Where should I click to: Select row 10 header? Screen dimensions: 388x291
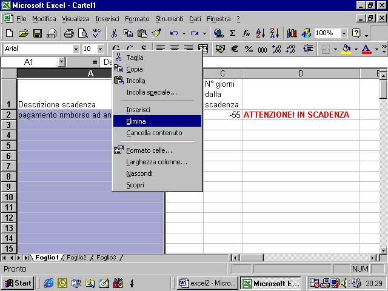(8, 197)
